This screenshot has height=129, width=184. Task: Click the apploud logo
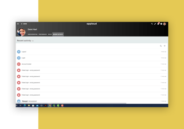pos(92,24)
